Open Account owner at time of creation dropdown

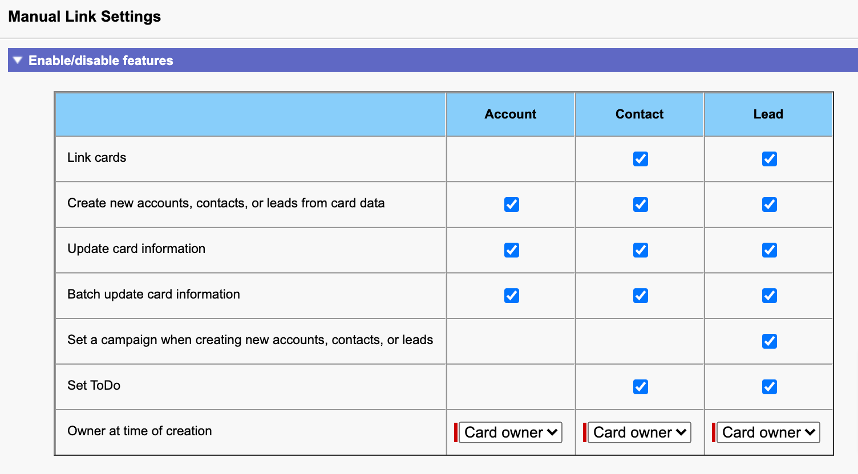point(511,432)
